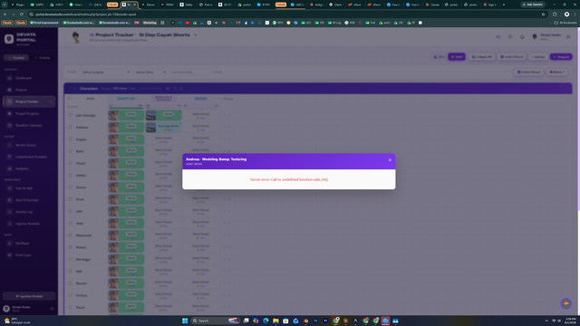Open the Kolom dropdown in filter bar
The height and width of the screenshot is (326, 580).
pos(557,72)
